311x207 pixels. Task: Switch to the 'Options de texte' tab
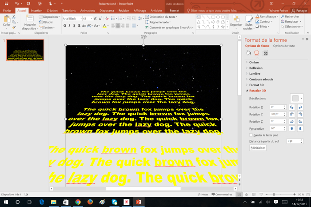[283, 46]
